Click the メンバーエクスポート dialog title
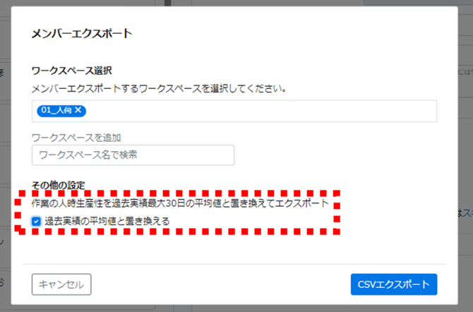This screenshot has height=312, width=473. coord(82,33)
